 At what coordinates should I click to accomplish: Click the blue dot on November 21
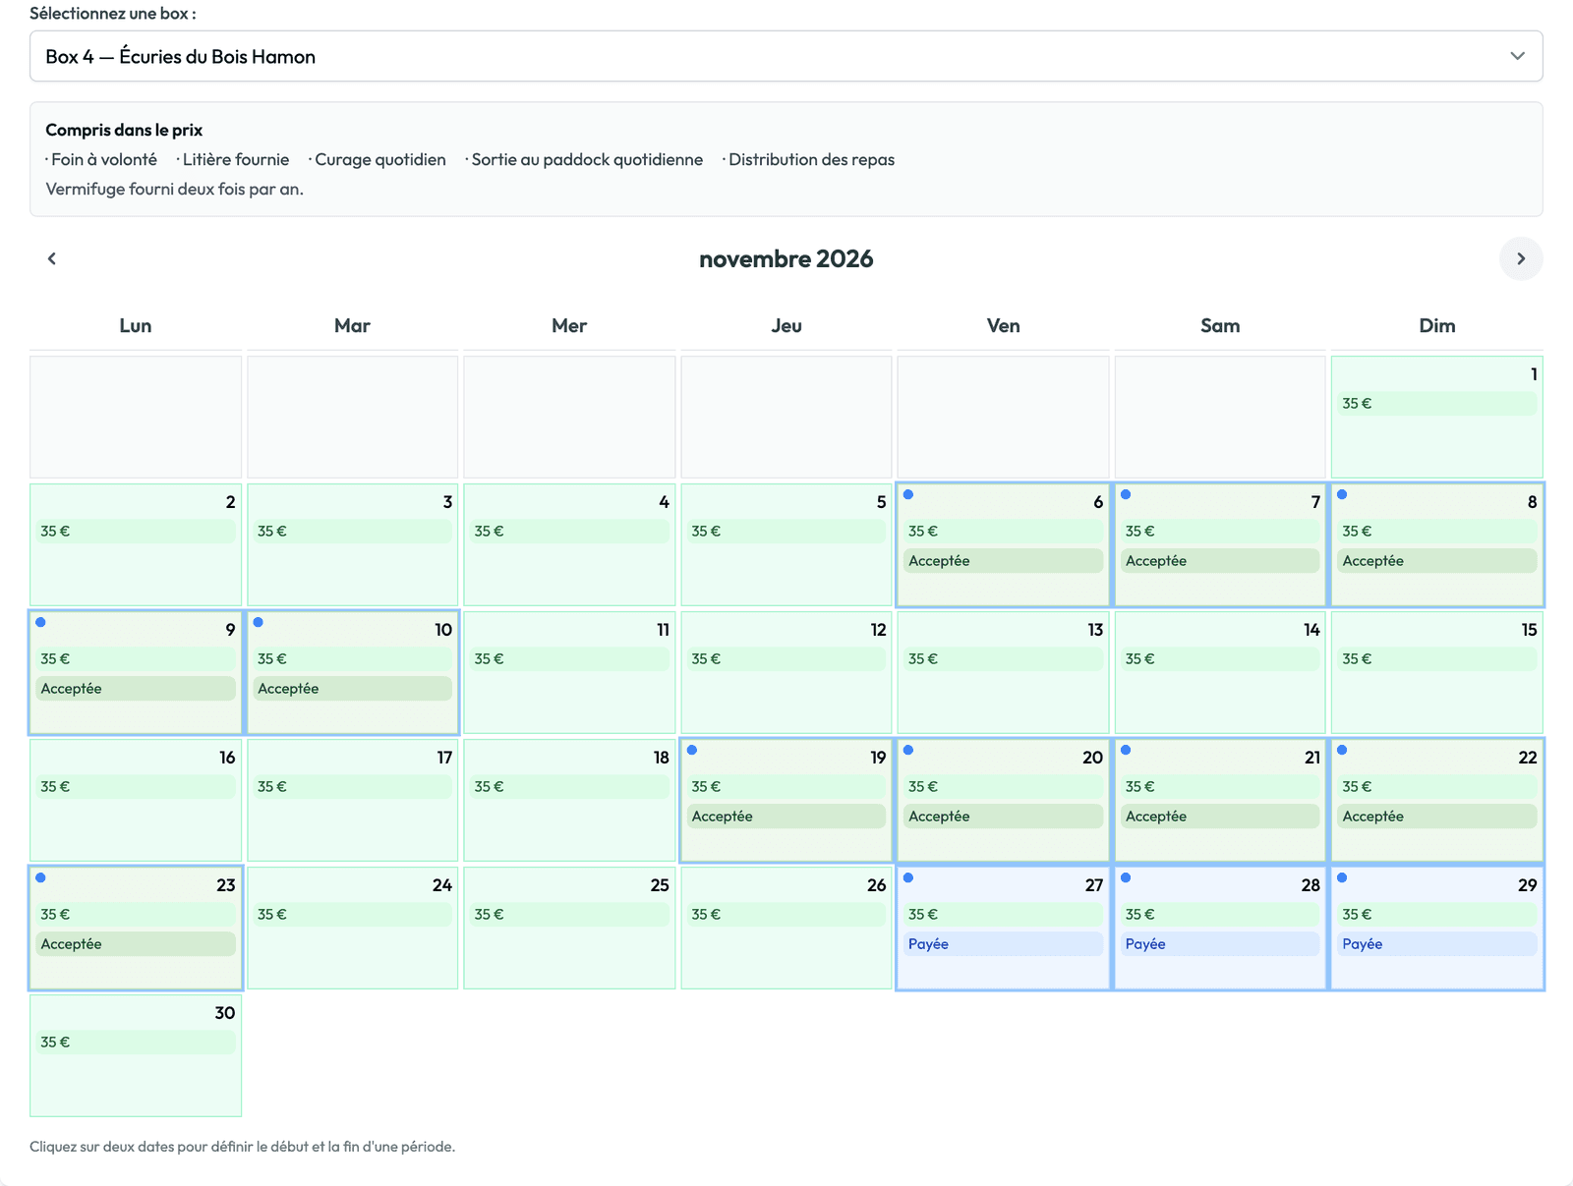(x=1126, y=750)
